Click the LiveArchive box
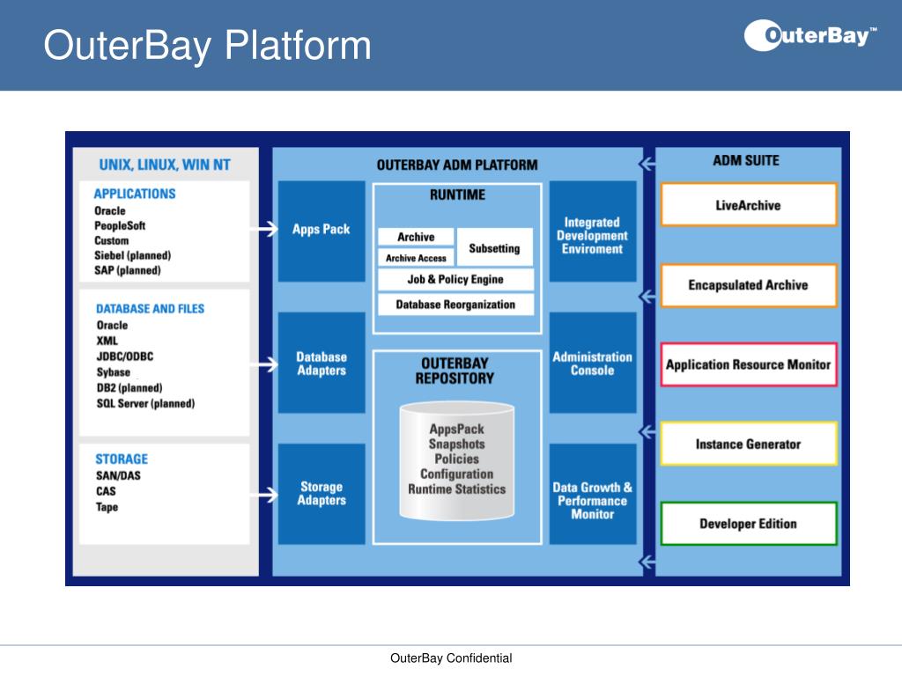902x676 pixels. point(749,204)
